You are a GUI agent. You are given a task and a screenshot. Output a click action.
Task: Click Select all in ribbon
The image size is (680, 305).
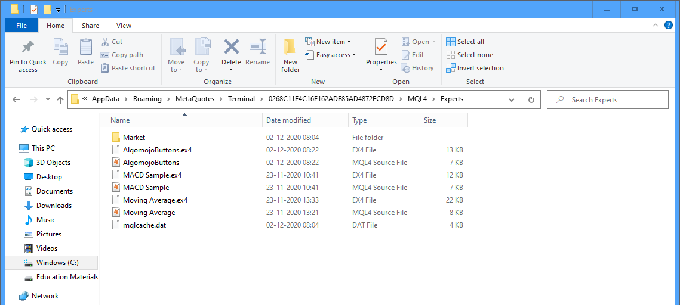(x=465, y=42)
